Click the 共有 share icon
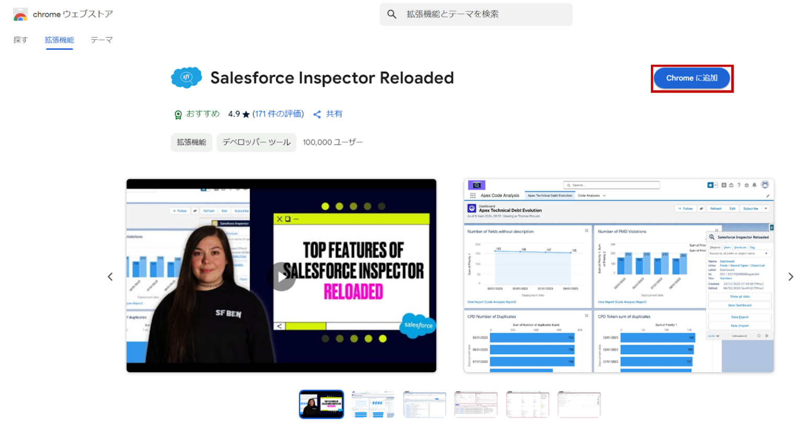The width and height of the screenshot is (803, 433). (x=317, y=114)
